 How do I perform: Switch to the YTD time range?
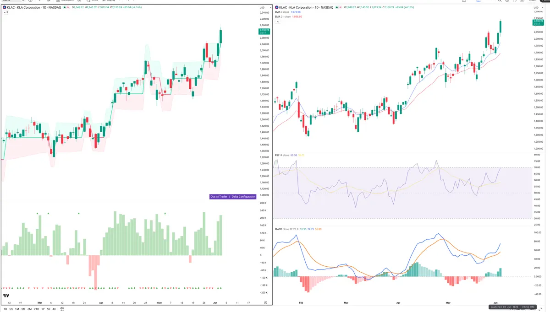tap(36, 309)
